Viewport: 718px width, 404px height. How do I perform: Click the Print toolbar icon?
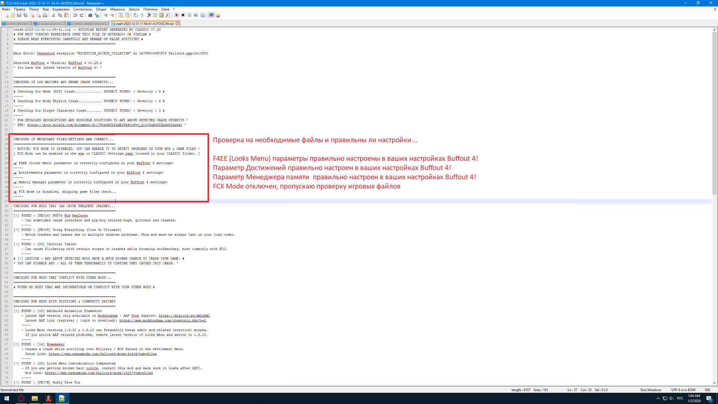coord(45,15)
